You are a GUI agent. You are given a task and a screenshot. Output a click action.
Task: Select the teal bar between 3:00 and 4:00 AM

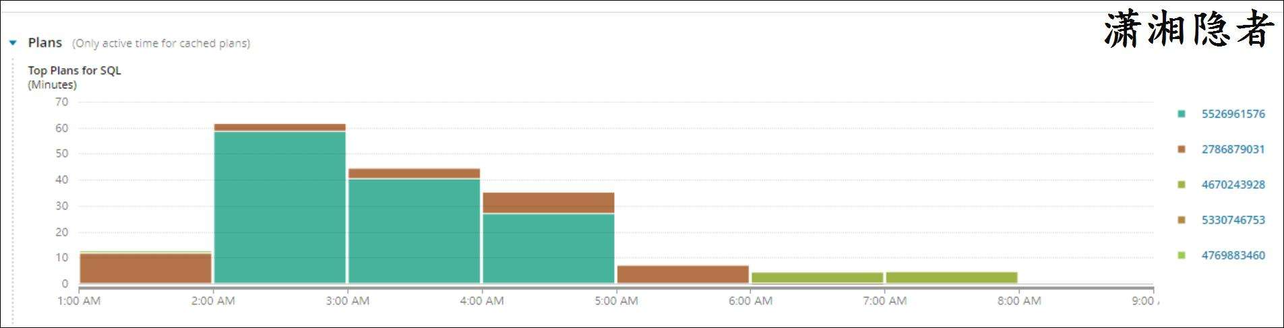click(x=414, y=230)
